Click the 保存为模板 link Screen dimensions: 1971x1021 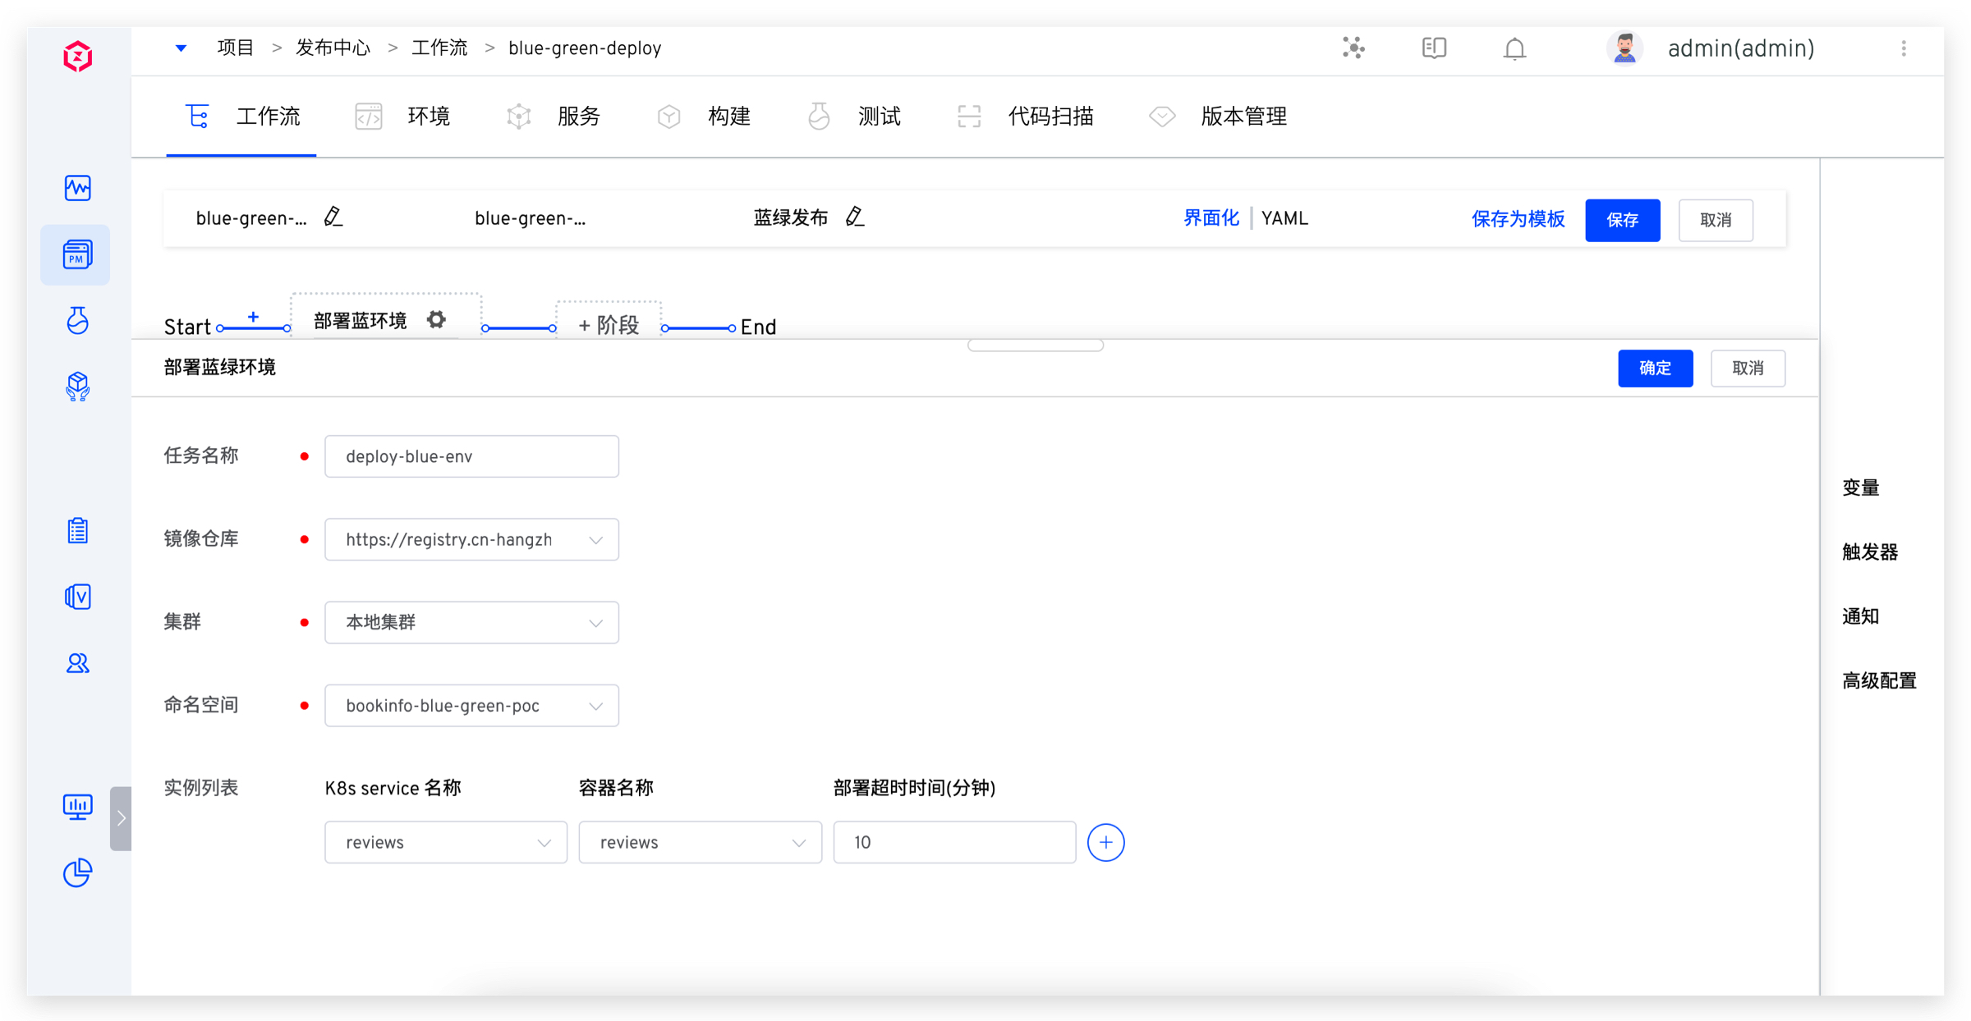coord(1518,219)
